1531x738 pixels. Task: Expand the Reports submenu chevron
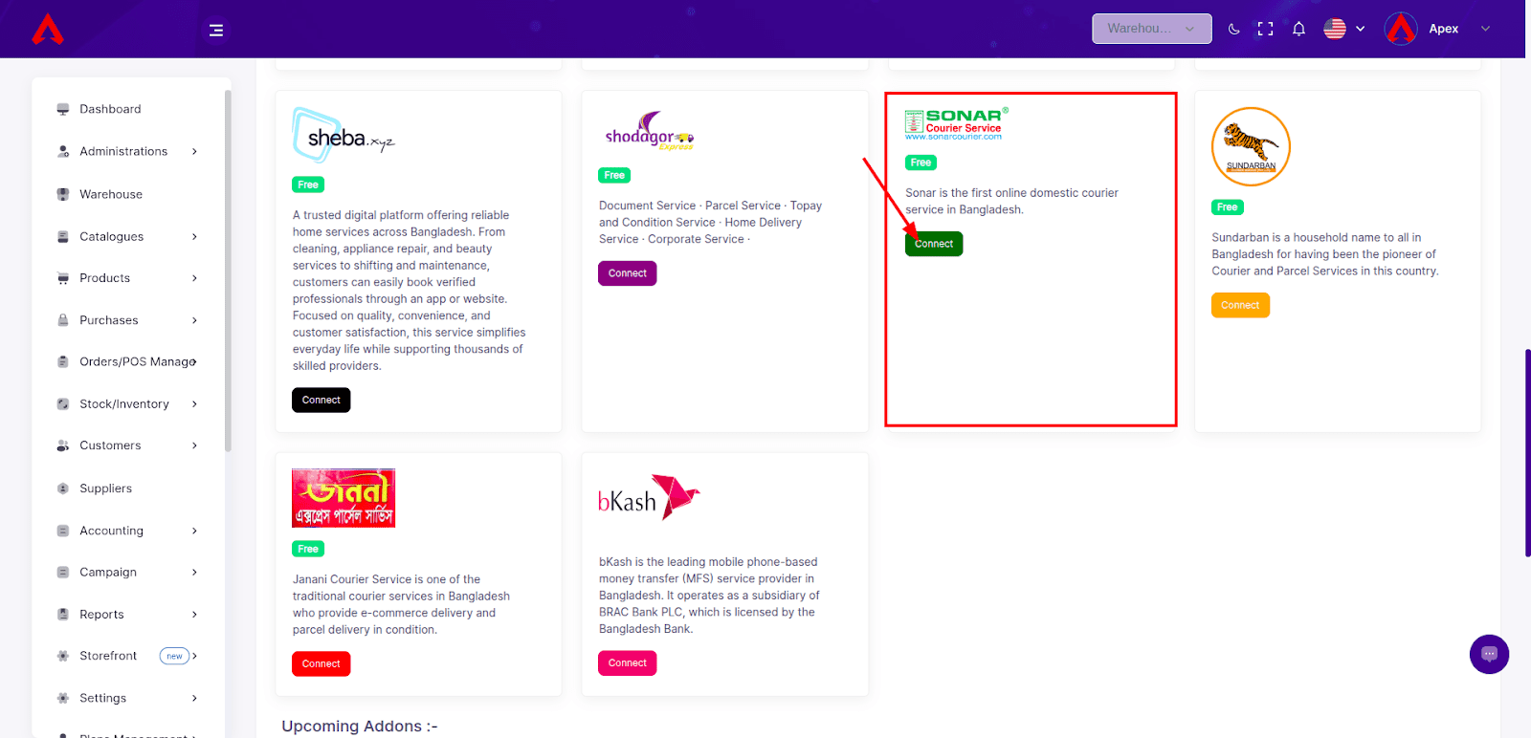(x=194, y=615)
